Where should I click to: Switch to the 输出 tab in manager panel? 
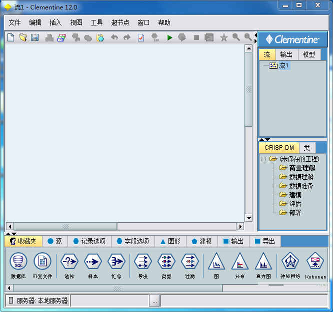286,54
